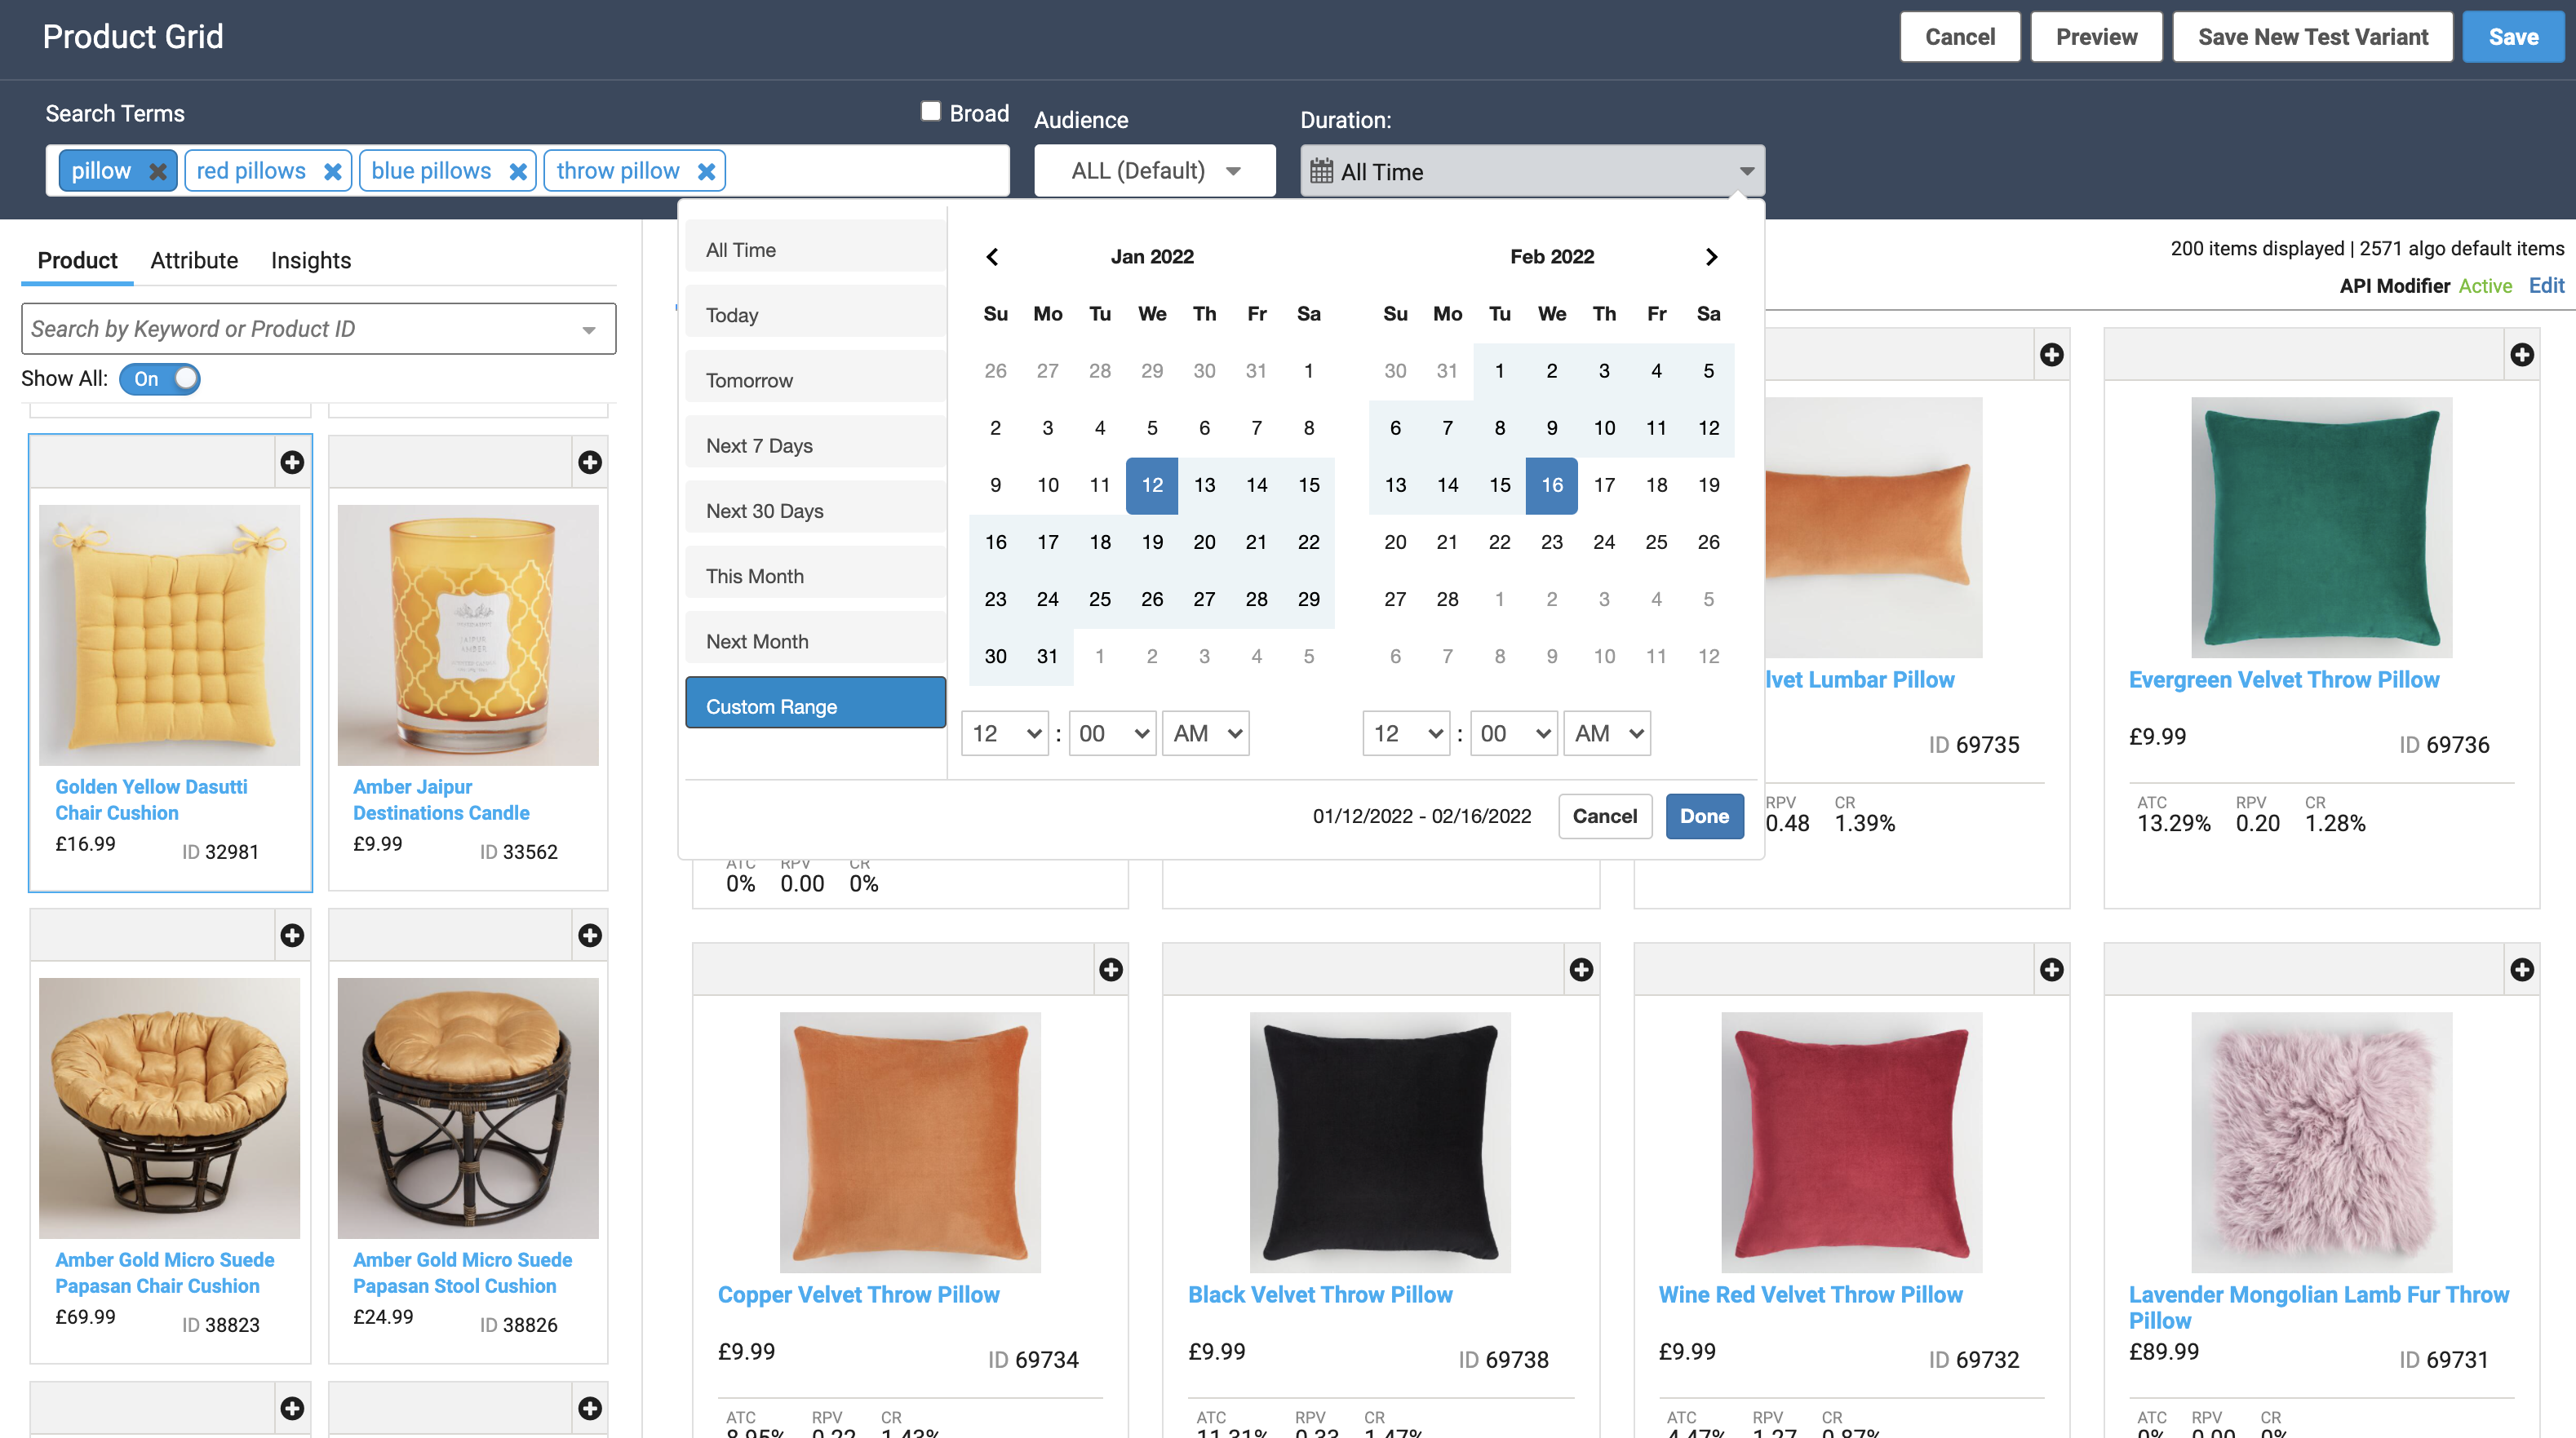Click plus icon on Copper Velvet Throw Pillow
2576x1438 pixels.
(x=1110, y=969)
